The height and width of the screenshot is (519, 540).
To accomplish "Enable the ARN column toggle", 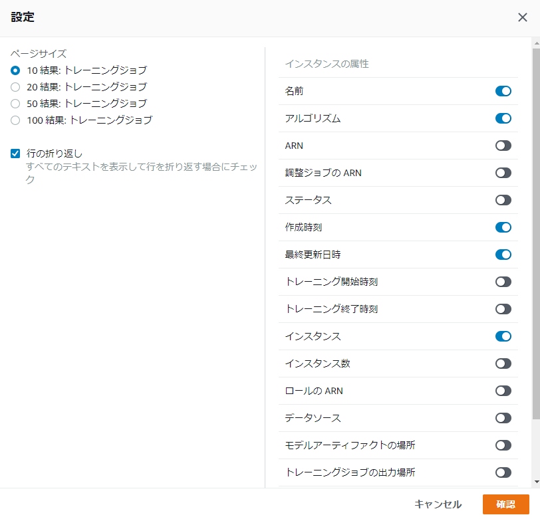I will (x=503, y=146).
